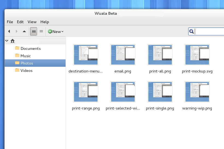
Task: Select the print-range.png thumbnail
Action: [x=86, y=92]
